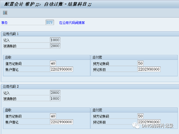
Task: Click 帐户借记 label in 公司代码 2
Action: point(12,122)
